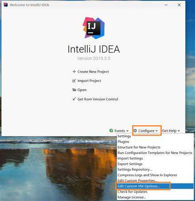Click the Get Help dropdown arrow
Image resolution: width=195 pixels, height=201 pixels.
click(x=179, y=131)
